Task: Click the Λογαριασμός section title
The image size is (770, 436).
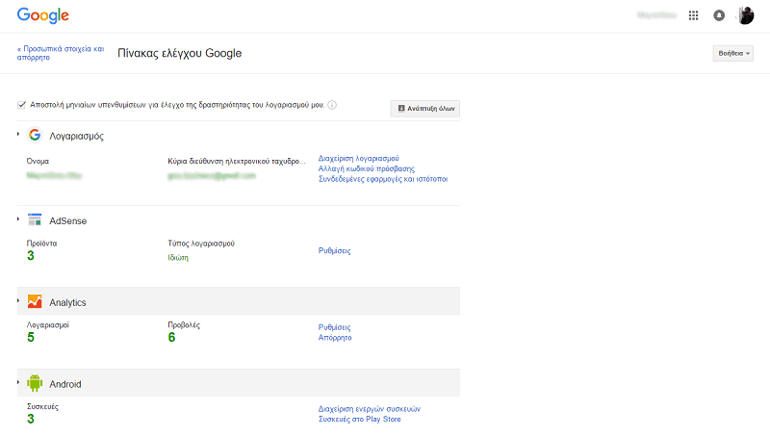Action: [x=77, y=136]
